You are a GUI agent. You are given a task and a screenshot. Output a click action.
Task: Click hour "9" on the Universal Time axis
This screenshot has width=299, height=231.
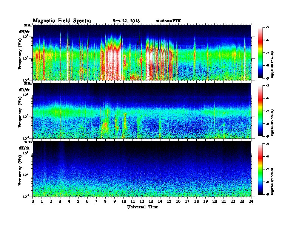(115, 202)
